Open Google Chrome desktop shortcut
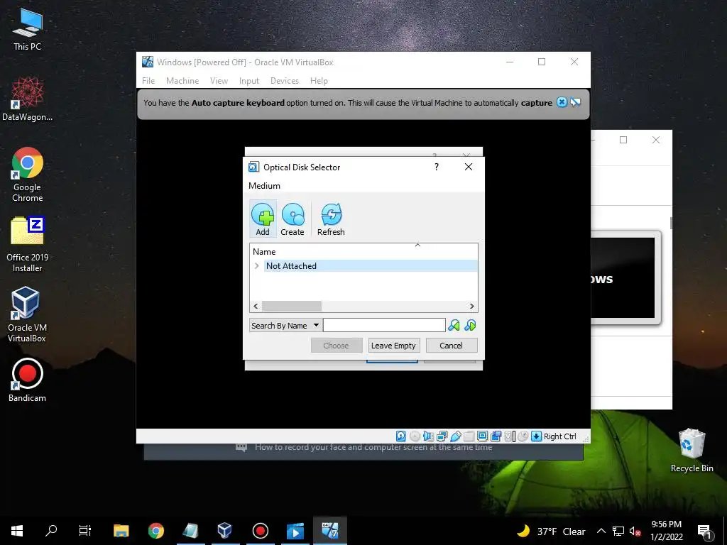This screenshot has height=545, width=727. [28, 175]
